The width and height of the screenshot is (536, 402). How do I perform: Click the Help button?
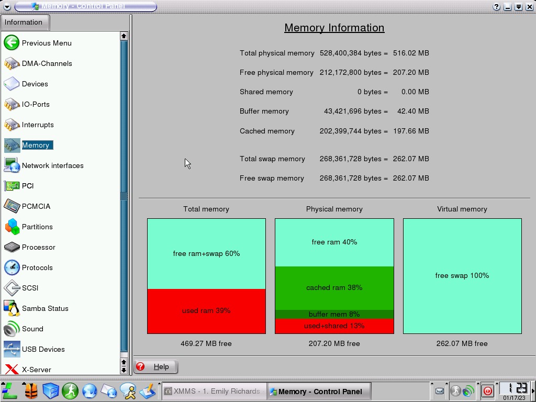(156, 367)
